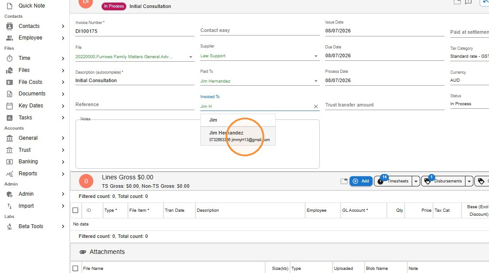Click the In Process status badge

[114, 6]
